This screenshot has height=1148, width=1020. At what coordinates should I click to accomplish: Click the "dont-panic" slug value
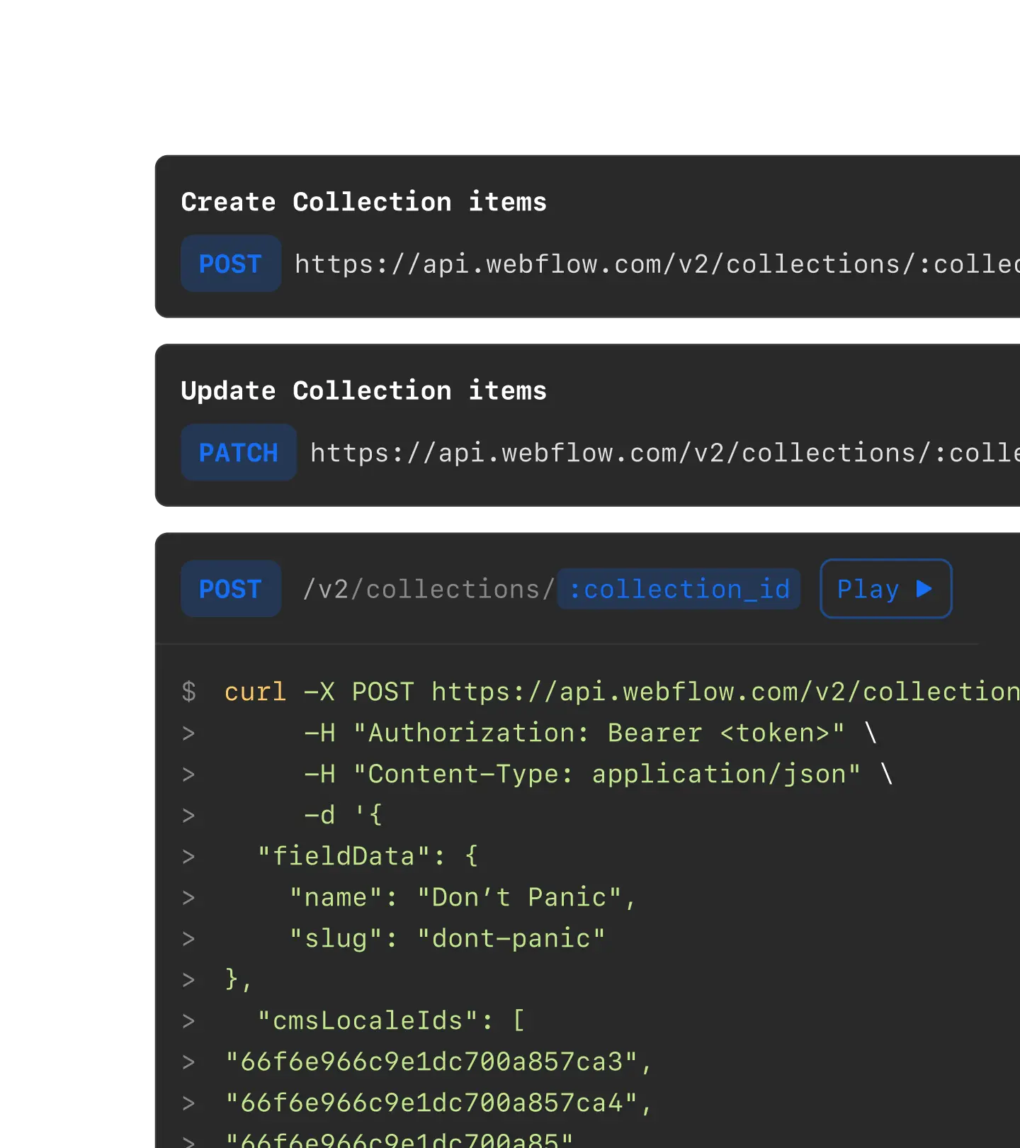click(511, 938)
